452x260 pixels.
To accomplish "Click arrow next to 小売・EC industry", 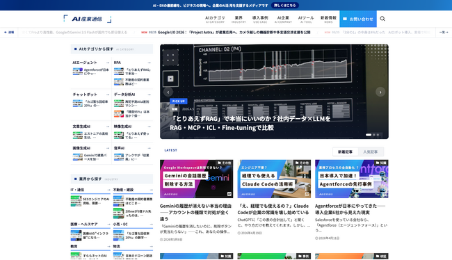I will tap(151, 225).
